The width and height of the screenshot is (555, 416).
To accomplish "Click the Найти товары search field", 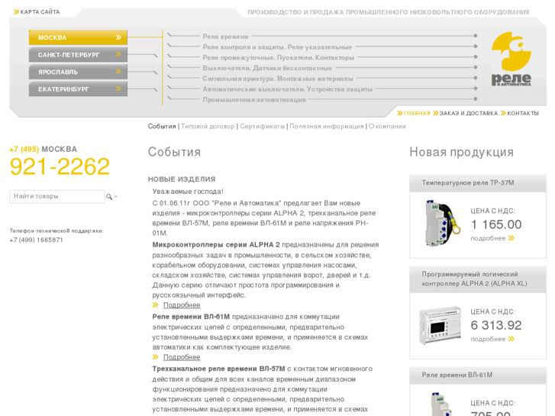I will pyautogui.click(x=57, y=196).
